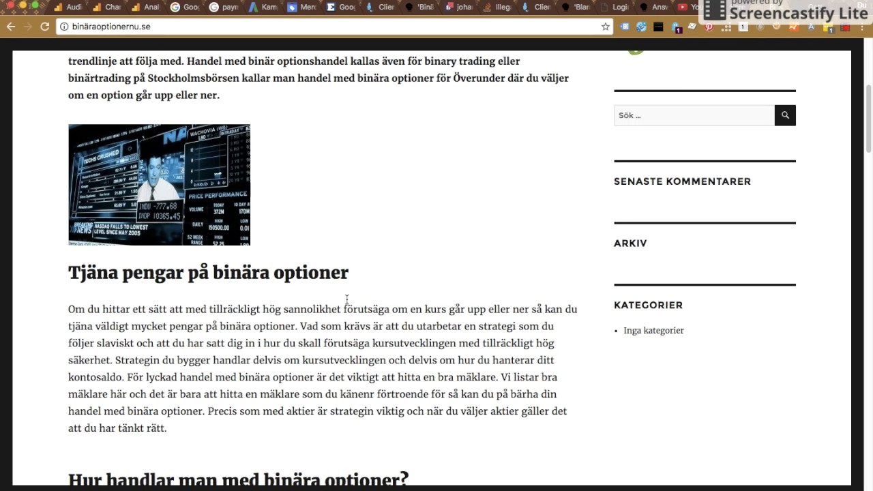This screenshot has width=873, height=491.
Task: Click the forward navigation arrow
Action: coord(28,27)
